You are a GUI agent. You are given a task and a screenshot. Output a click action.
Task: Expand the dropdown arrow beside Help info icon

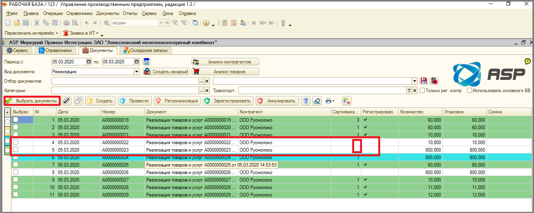pos(213,25)
